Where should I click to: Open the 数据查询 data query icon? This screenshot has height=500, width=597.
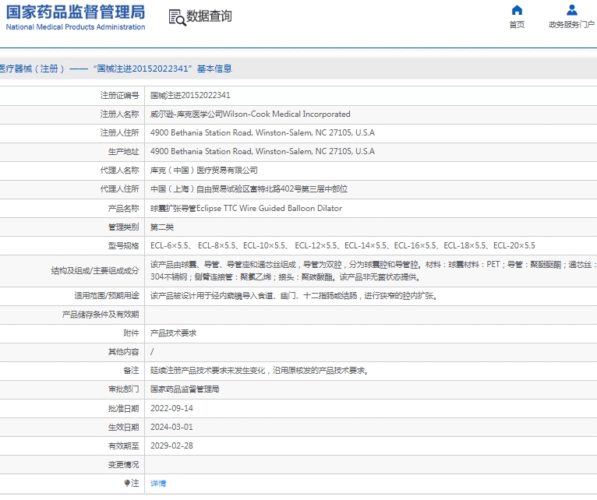click(177, 18)
